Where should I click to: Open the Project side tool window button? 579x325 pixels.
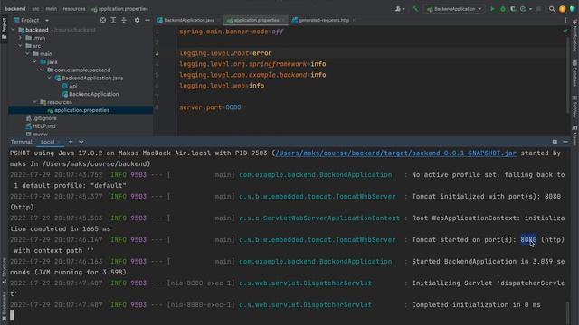[x=4, y=29]
